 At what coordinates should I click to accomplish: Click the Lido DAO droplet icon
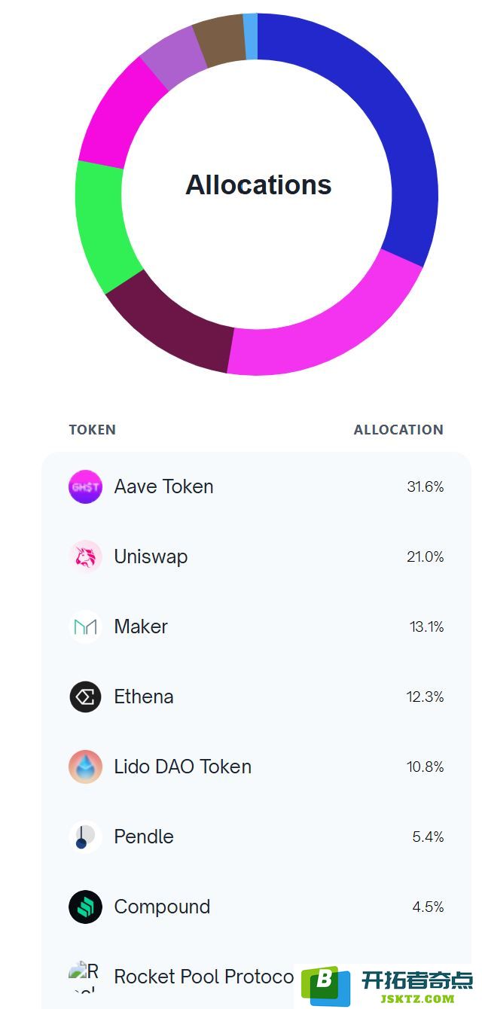(85, 767)
